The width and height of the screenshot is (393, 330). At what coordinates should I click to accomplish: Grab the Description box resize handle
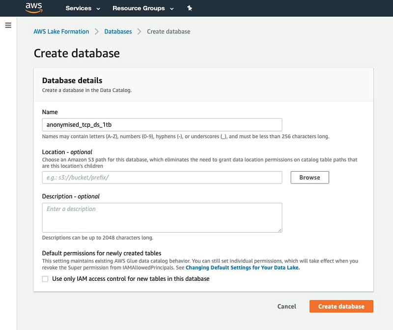[x=280, y=230]
